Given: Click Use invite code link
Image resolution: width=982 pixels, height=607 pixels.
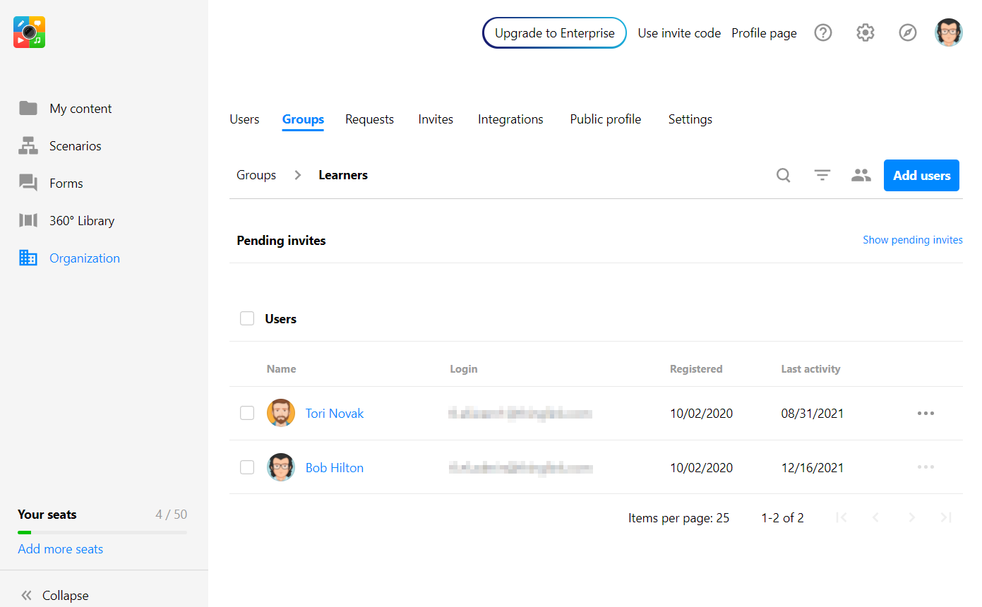Looking at the screenshot, I should pos(679,33).
